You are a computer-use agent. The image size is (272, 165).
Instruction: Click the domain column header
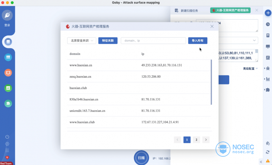[75, 54]
